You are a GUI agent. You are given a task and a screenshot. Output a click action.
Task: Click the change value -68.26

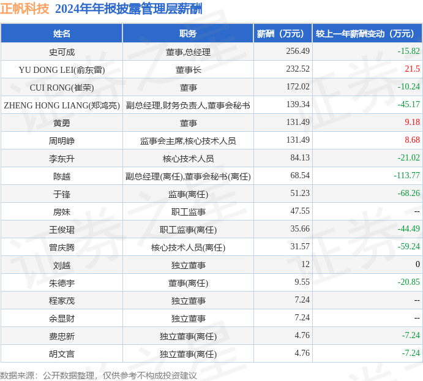[x=409, y=193]
